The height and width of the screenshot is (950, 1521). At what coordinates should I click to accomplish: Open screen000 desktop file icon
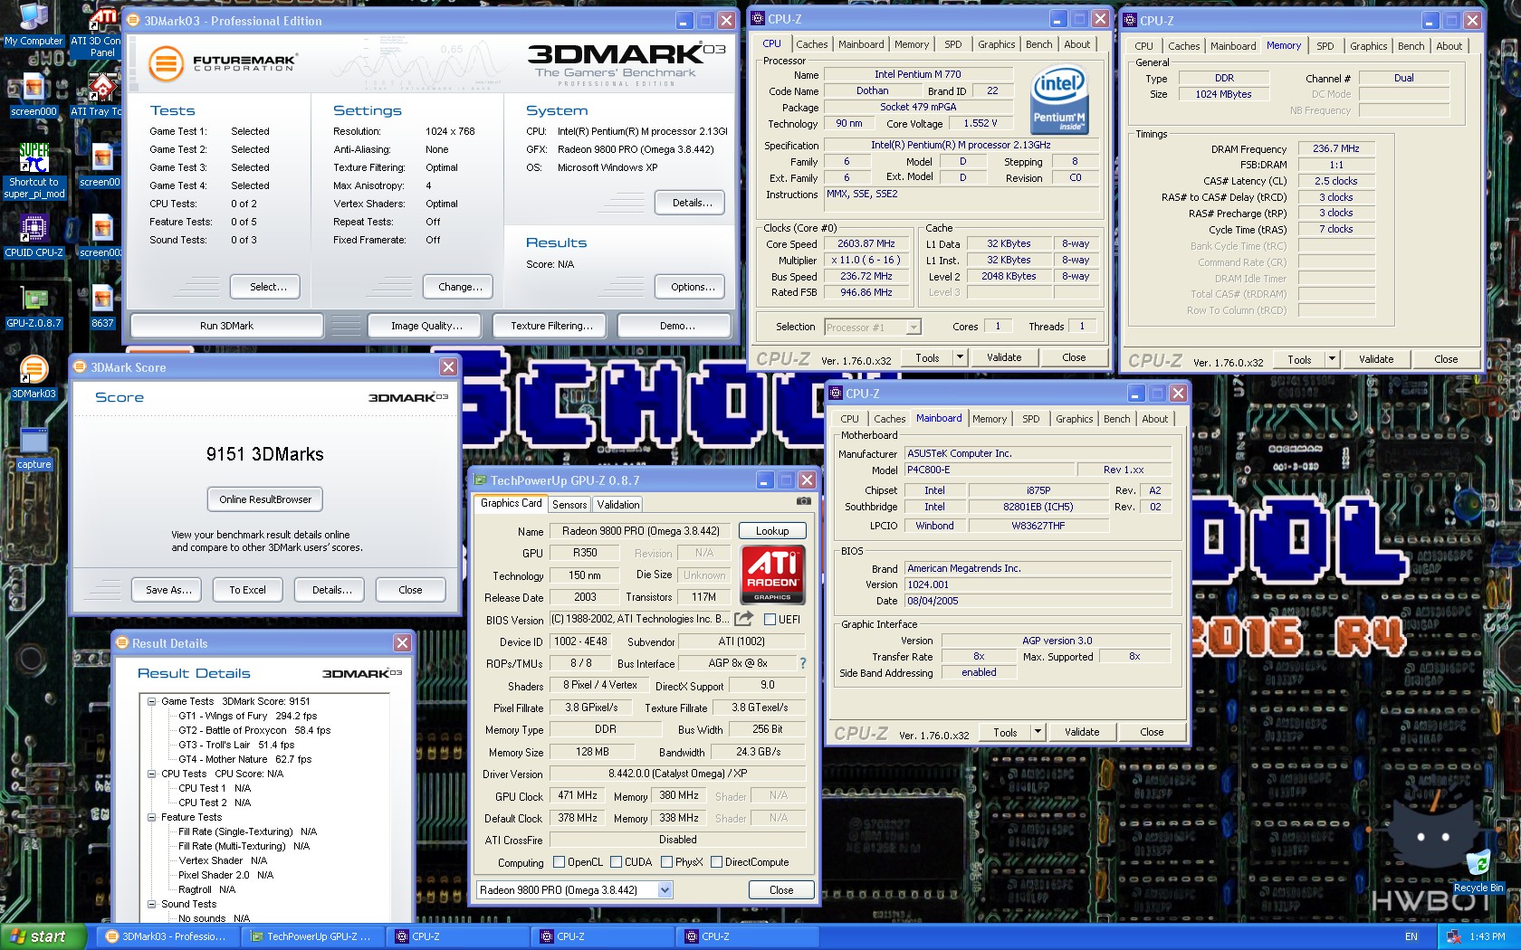[x=33, y=95]
